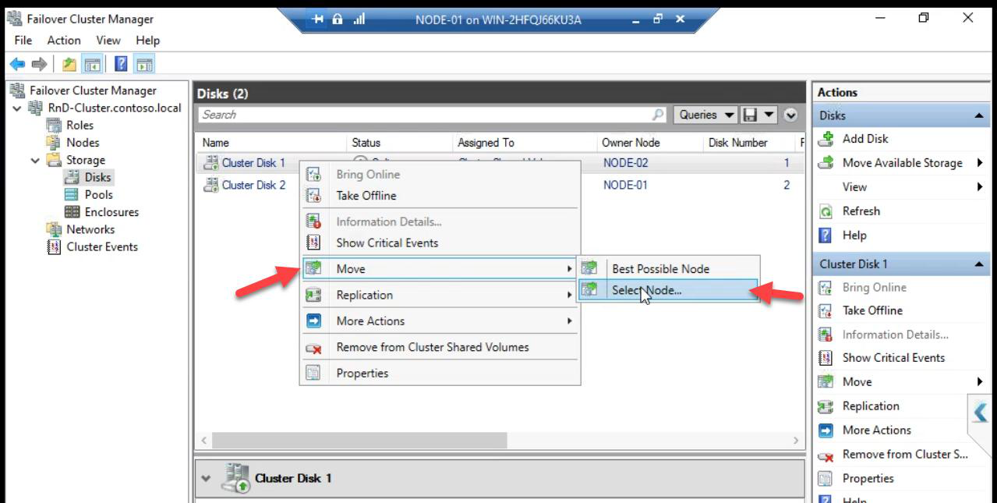This screenshot has width=997, height=503.
Task: Choose More Actions in the context menu
Action: pos(440,321)
